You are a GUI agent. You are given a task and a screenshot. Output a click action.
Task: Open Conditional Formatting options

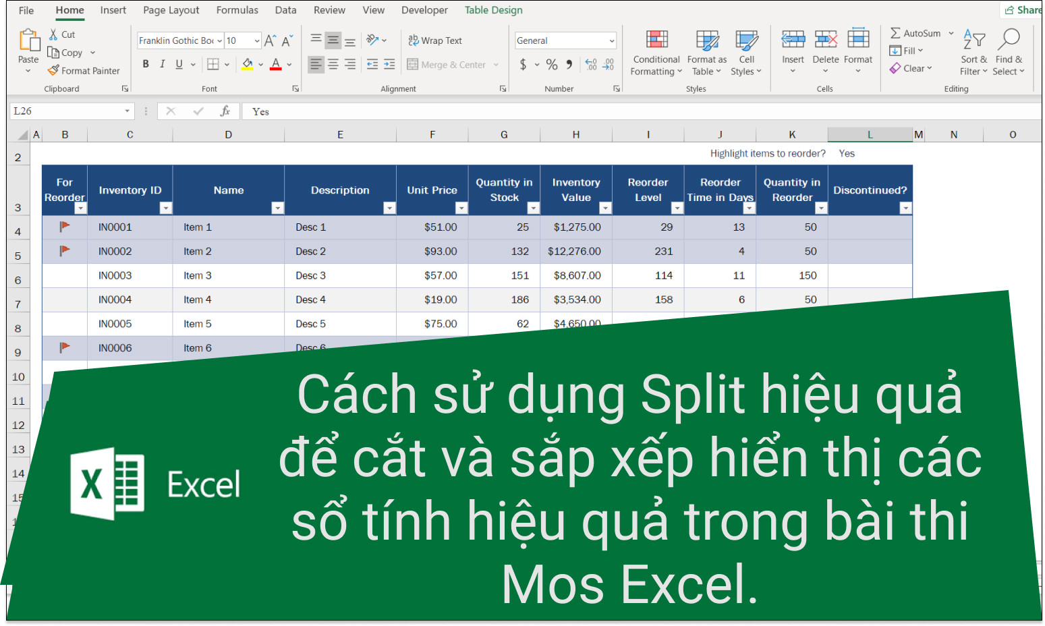[655, 54]
